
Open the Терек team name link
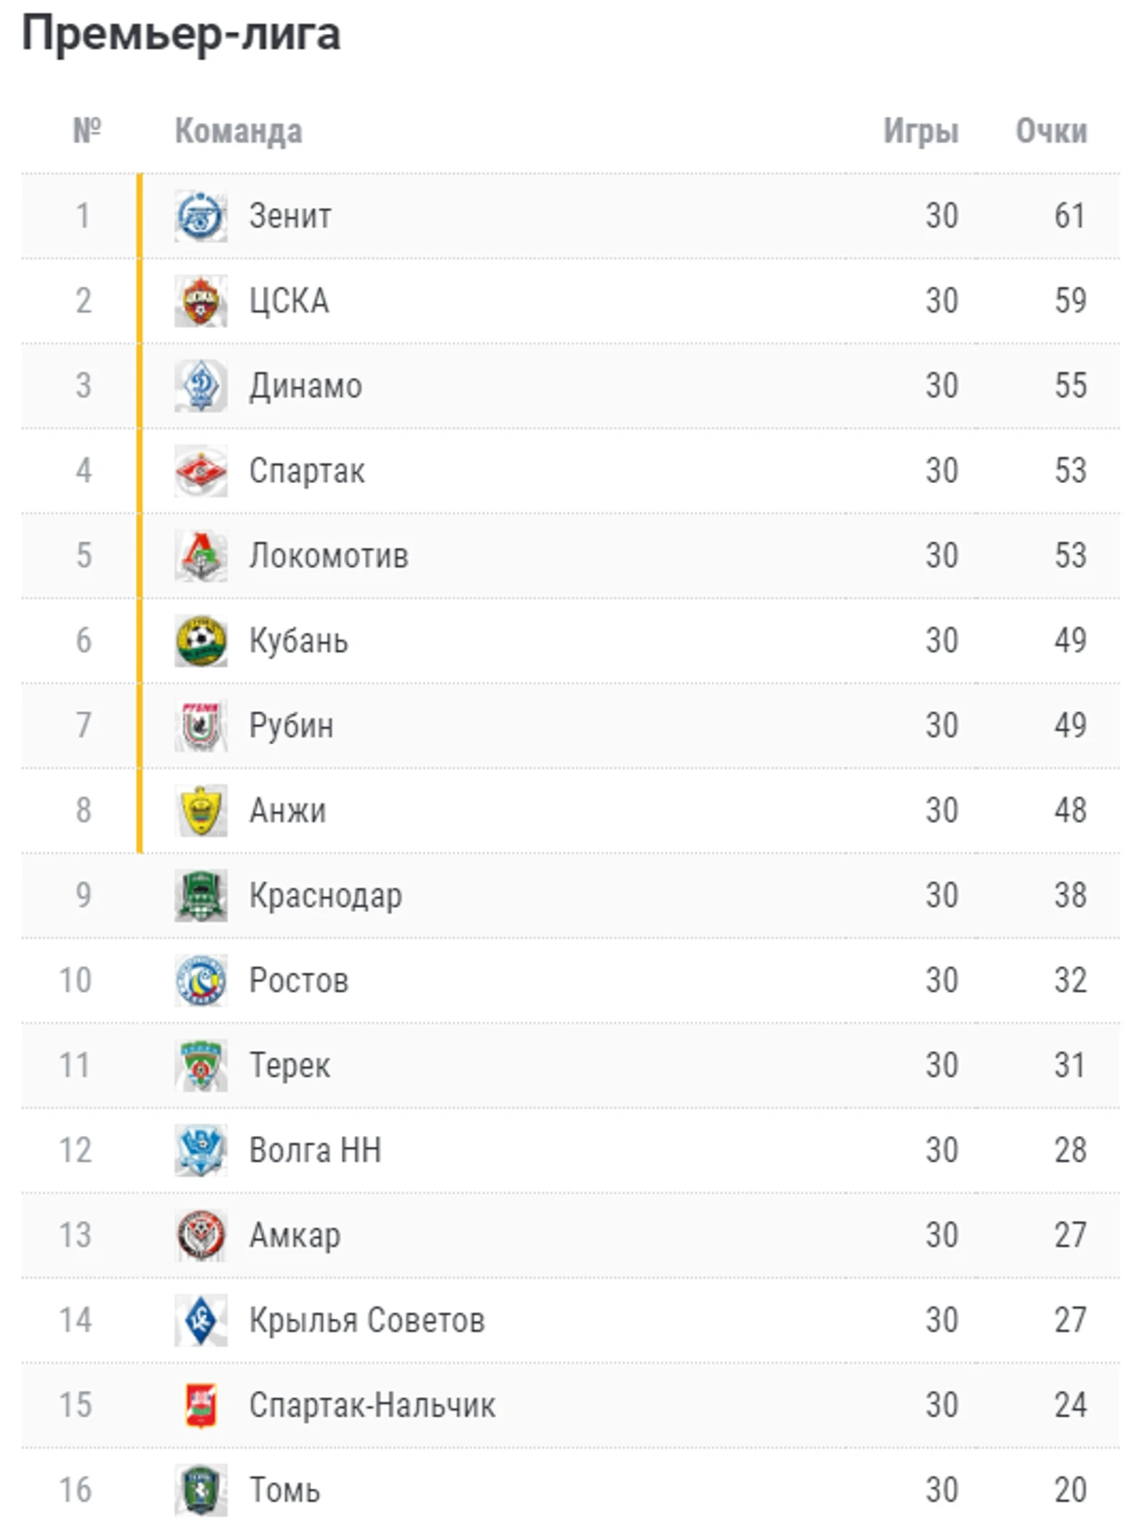tap(289, 1065)
